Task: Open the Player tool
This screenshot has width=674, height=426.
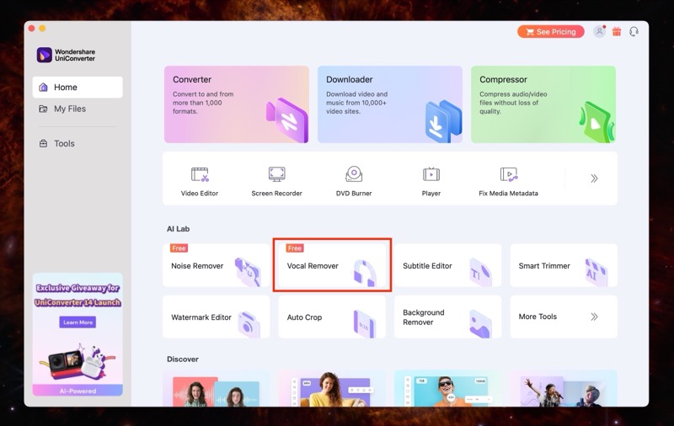Action: pyautogui.click(x=431, y=182)
